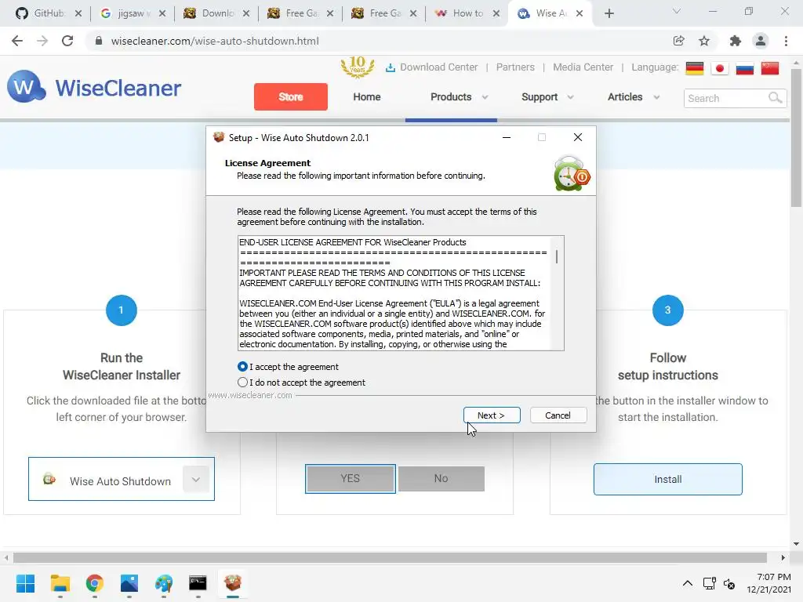Screen dimensions: 803x602
Task: Click Cancel in the setup wizard
Action: coord(558,415)
